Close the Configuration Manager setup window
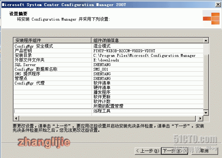The height and width of the screenshot is (158, 222). [218, 5]
